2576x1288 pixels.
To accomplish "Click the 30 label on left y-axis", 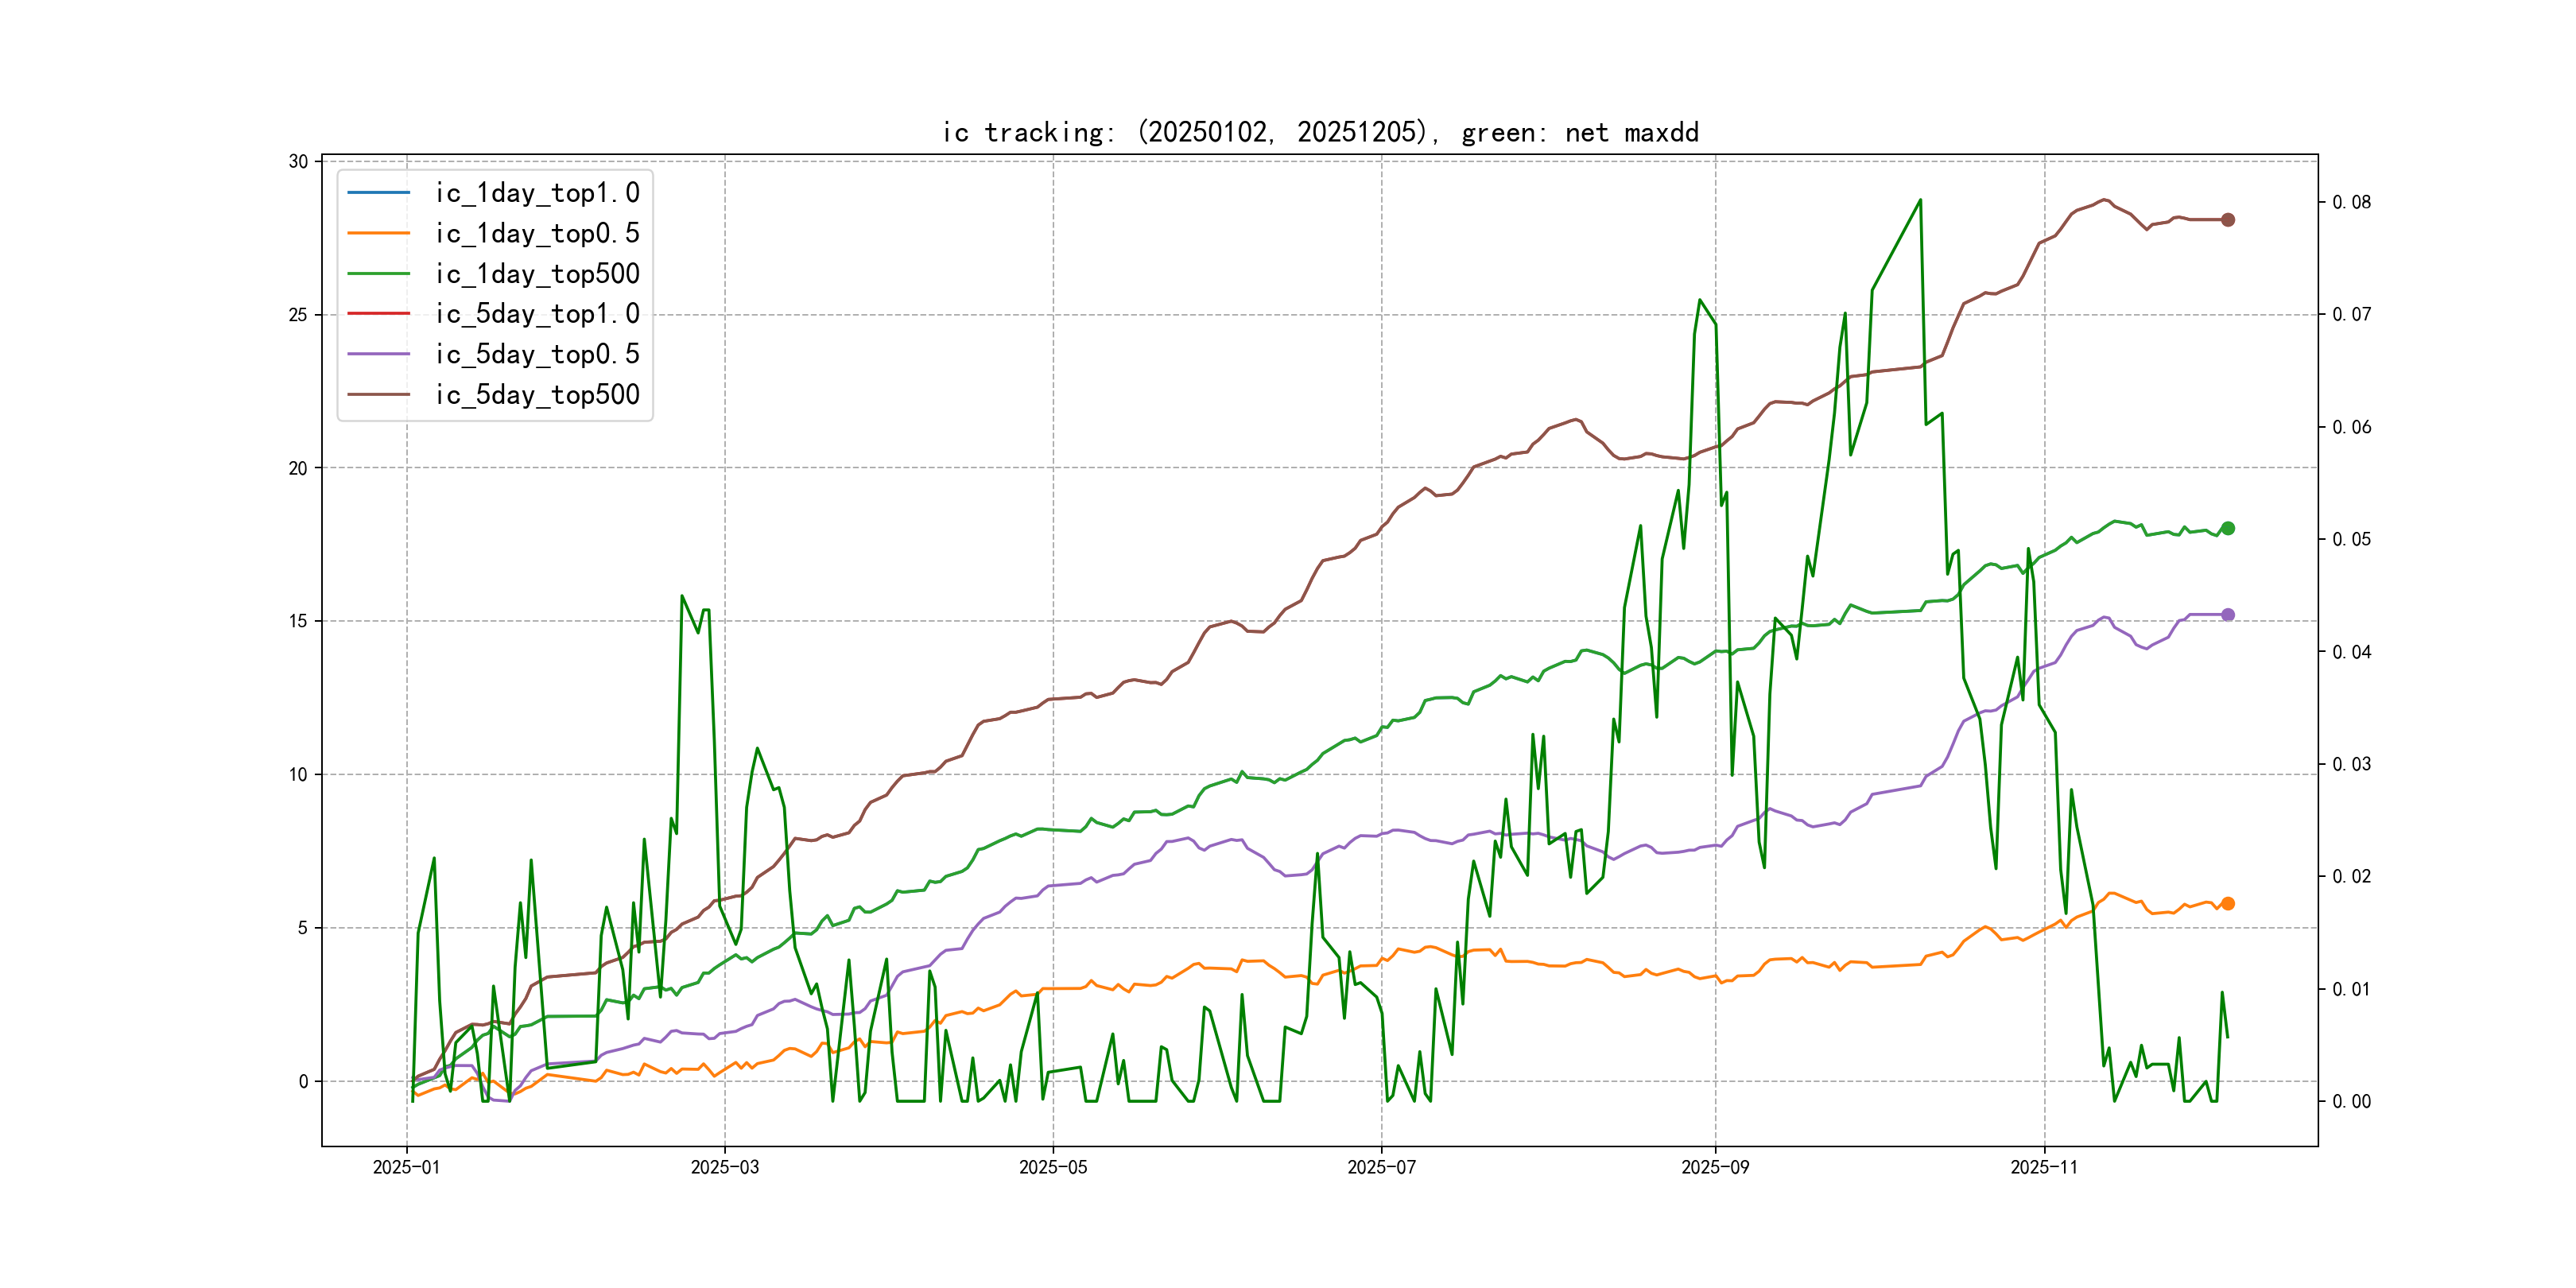I will pos(298,162).
